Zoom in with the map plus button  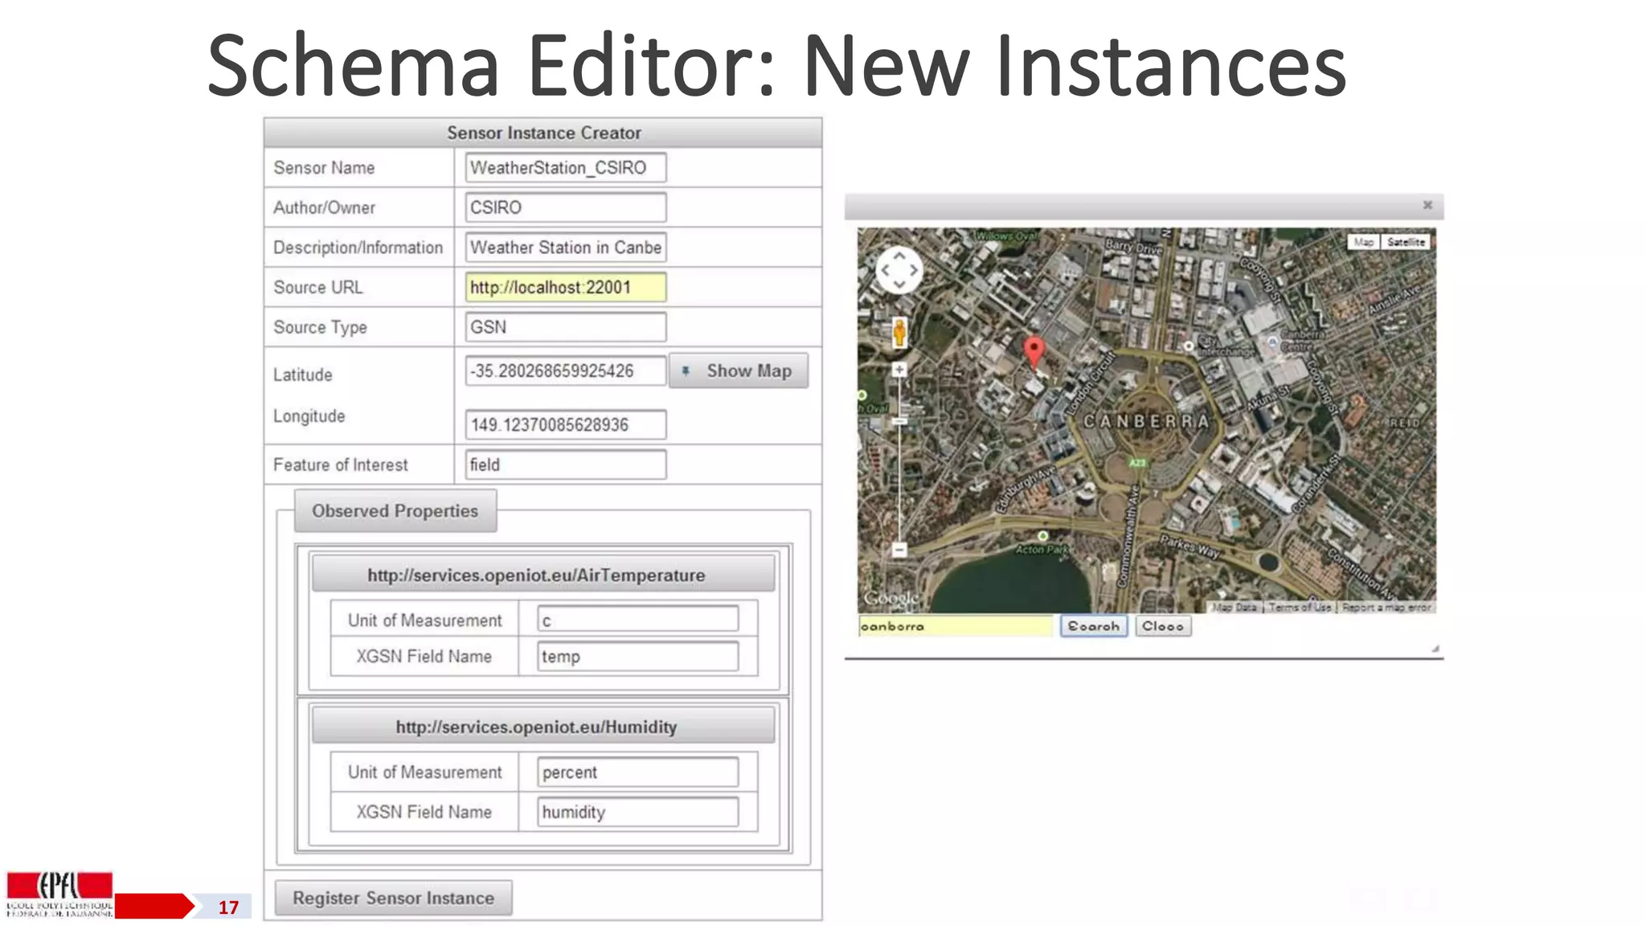(x=899, y=370)
